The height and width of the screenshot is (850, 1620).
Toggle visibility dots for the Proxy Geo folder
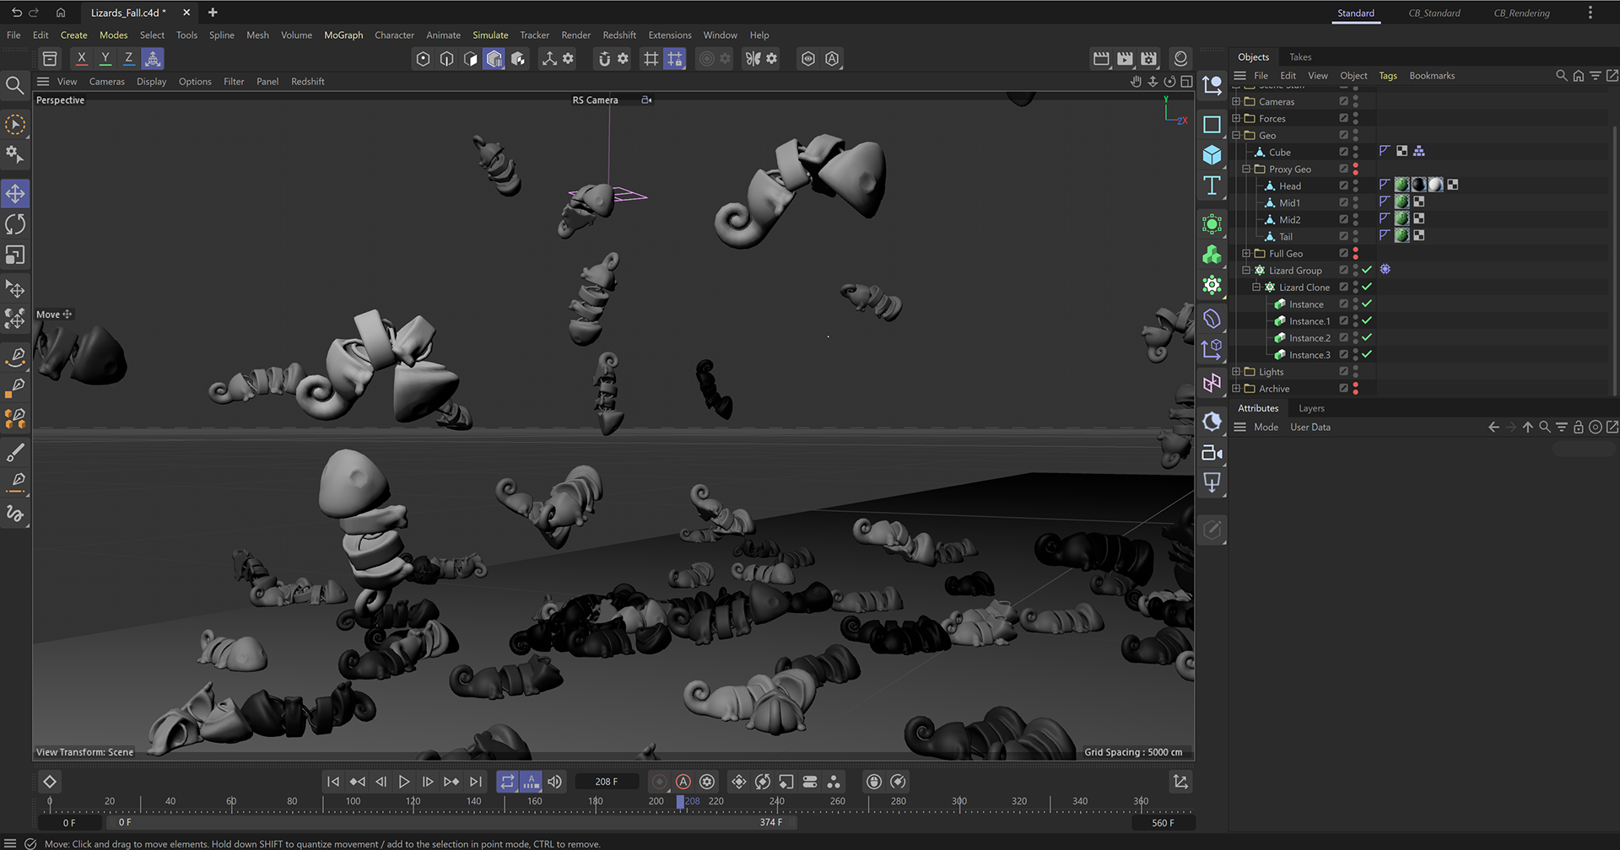(1355, 169)
